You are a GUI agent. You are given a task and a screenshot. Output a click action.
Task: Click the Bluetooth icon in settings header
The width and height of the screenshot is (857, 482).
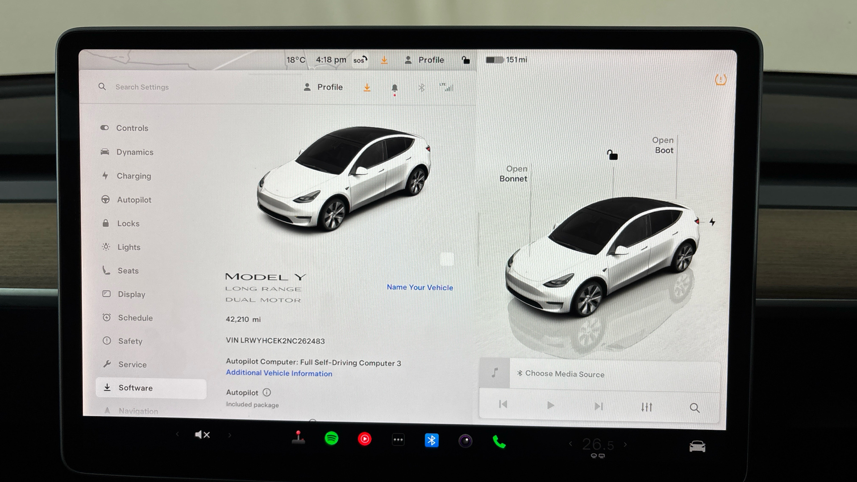[421, 88]
